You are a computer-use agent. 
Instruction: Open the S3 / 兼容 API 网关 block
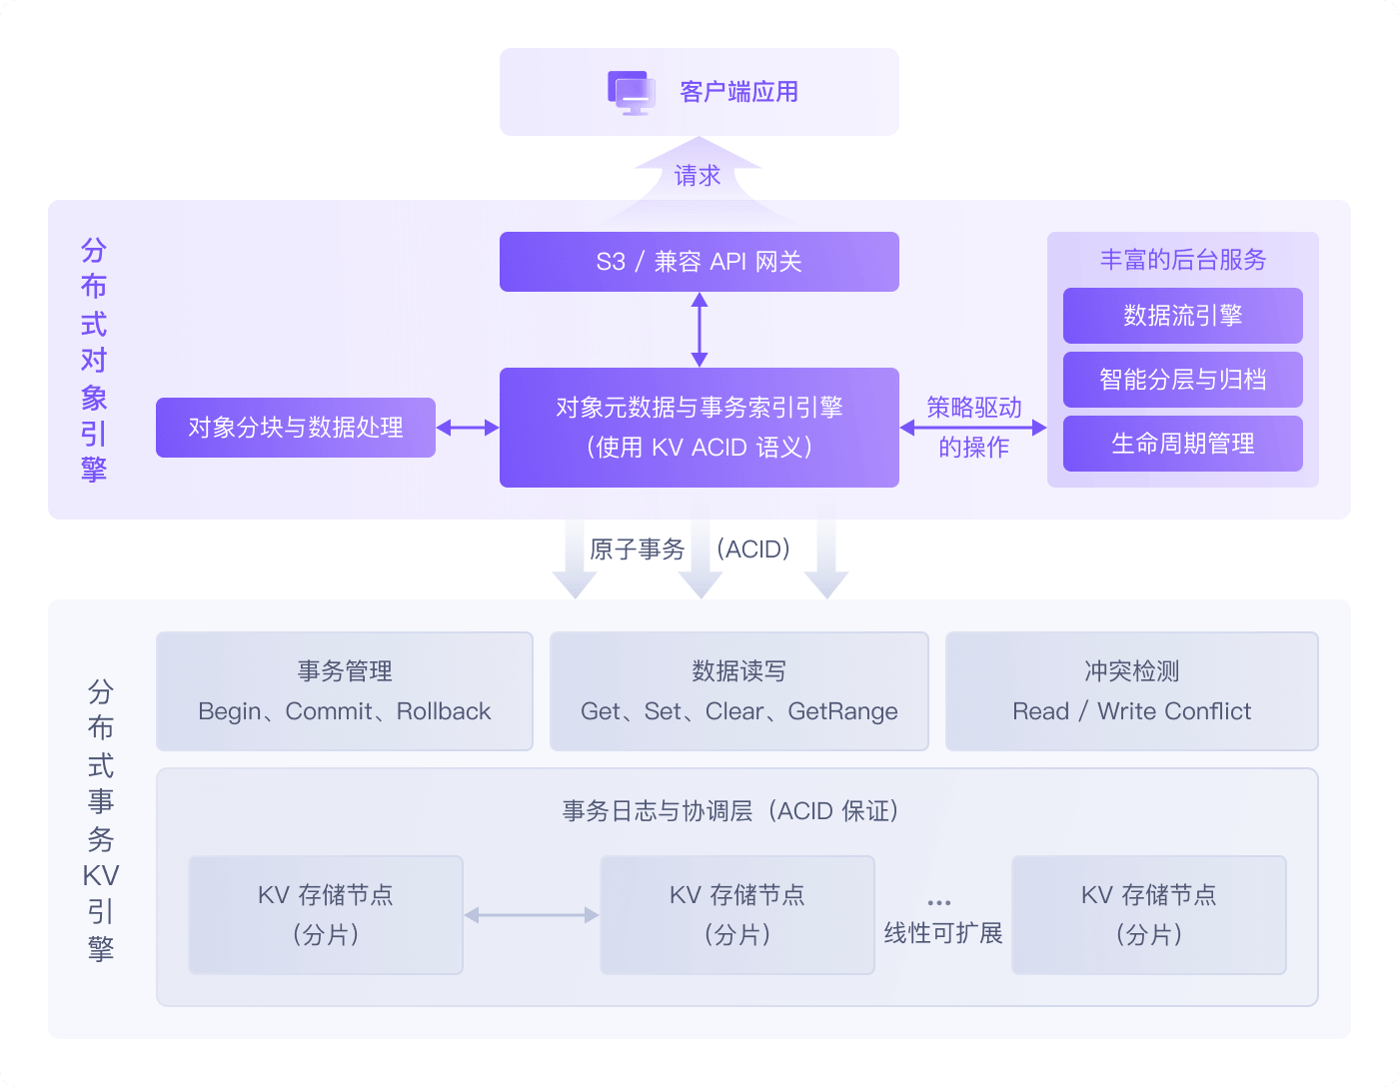point(699,262)
